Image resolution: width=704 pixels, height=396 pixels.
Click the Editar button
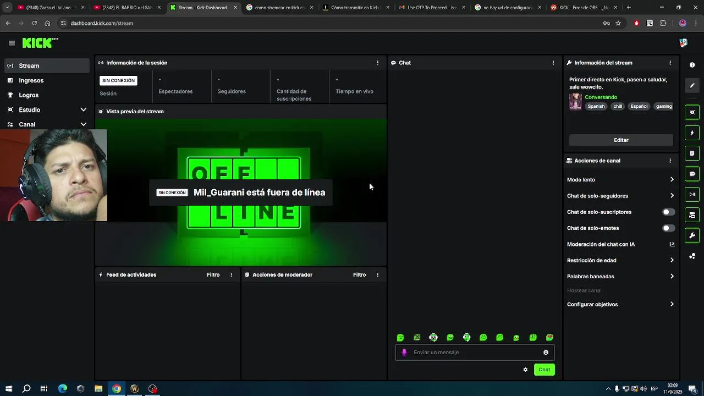pyautogui.click(x=621, y=140)
